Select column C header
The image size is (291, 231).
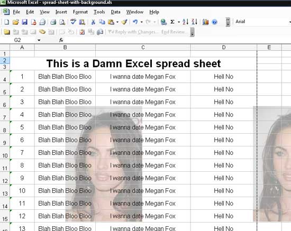tap(143, 48)
